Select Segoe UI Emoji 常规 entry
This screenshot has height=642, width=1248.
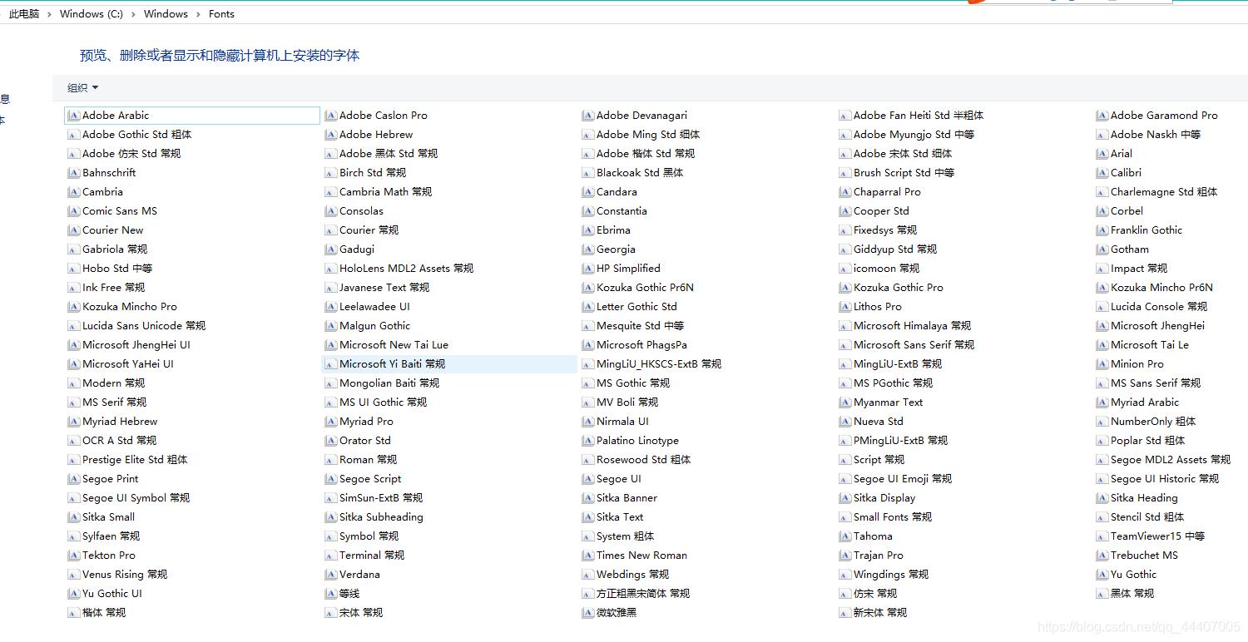903,479
